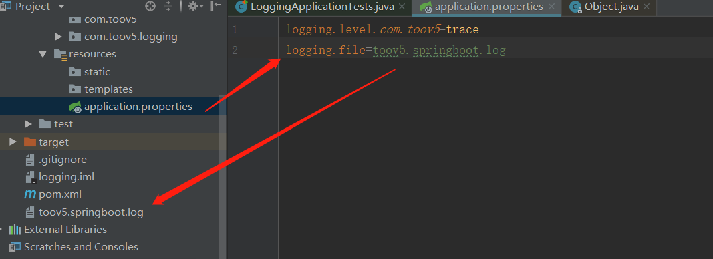Hide the Project tool window
The height and width of the screenshot is (259, 713).
pyautogui.click(x=216, y=6)
